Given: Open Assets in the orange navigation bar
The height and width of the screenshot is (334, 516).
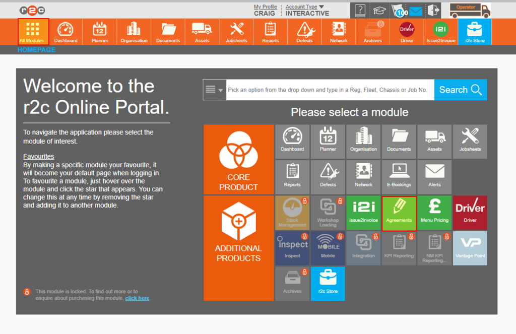Looking at the screenshot, I should click(x=202, y=32).
